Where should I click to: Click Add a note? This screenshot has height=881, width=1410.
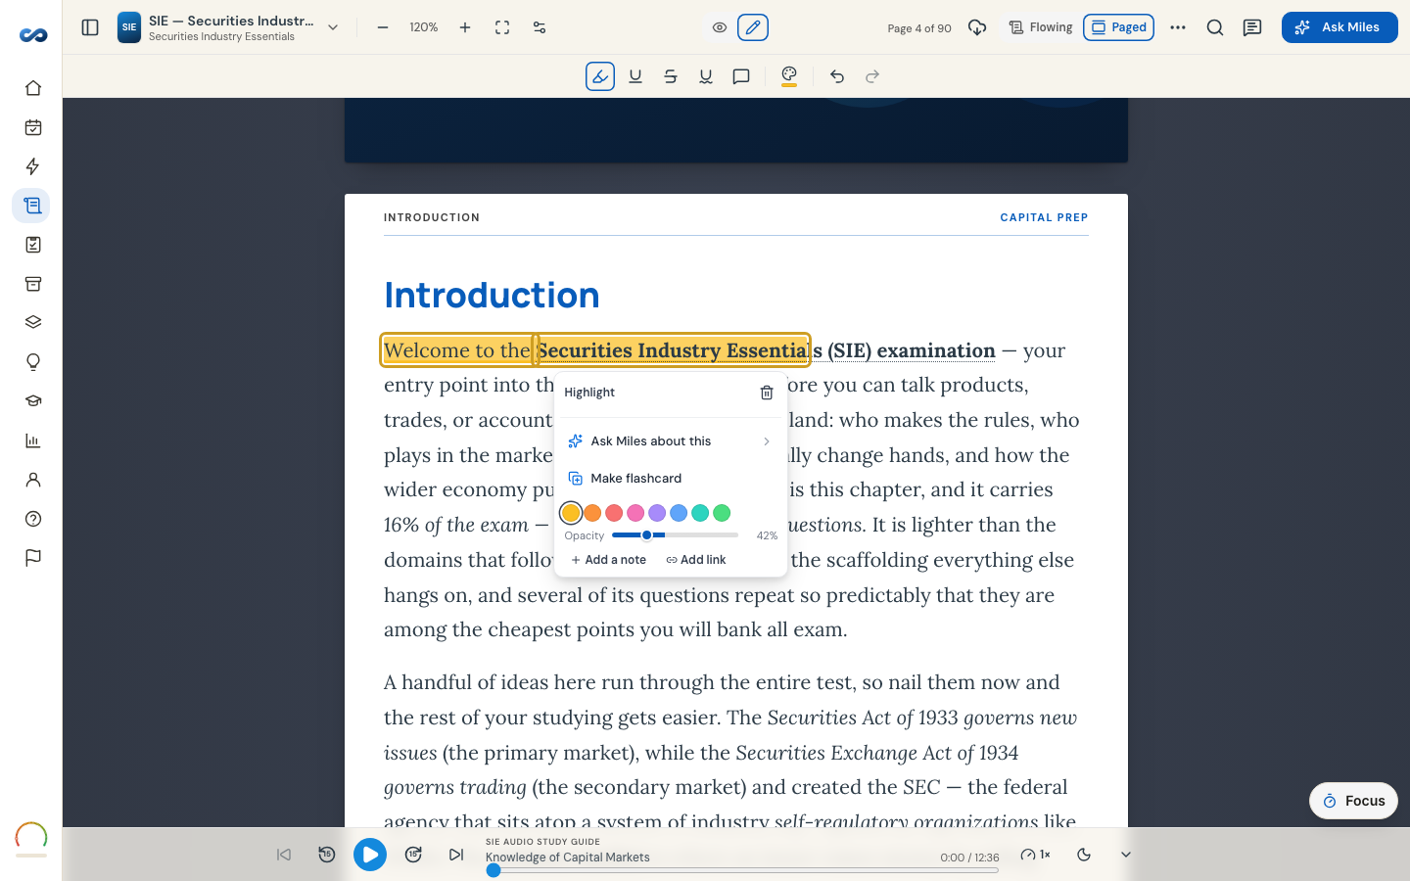tap(608, 560)
